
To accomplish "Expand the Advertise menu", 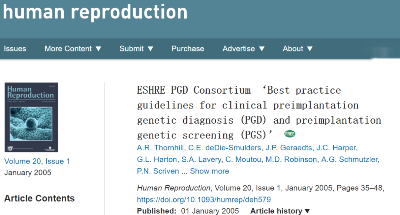I will [x=243, y=48].
